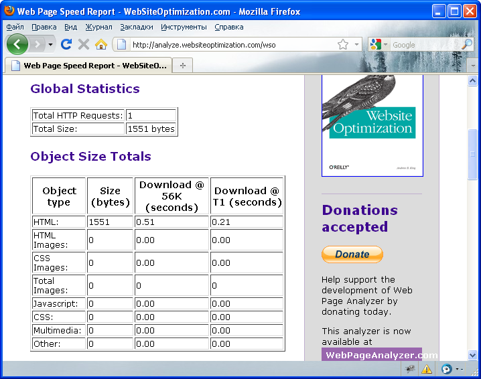This screenshot has height=379, width=481.
Task: Open the Google search engine selector
Action: point(379,45)
